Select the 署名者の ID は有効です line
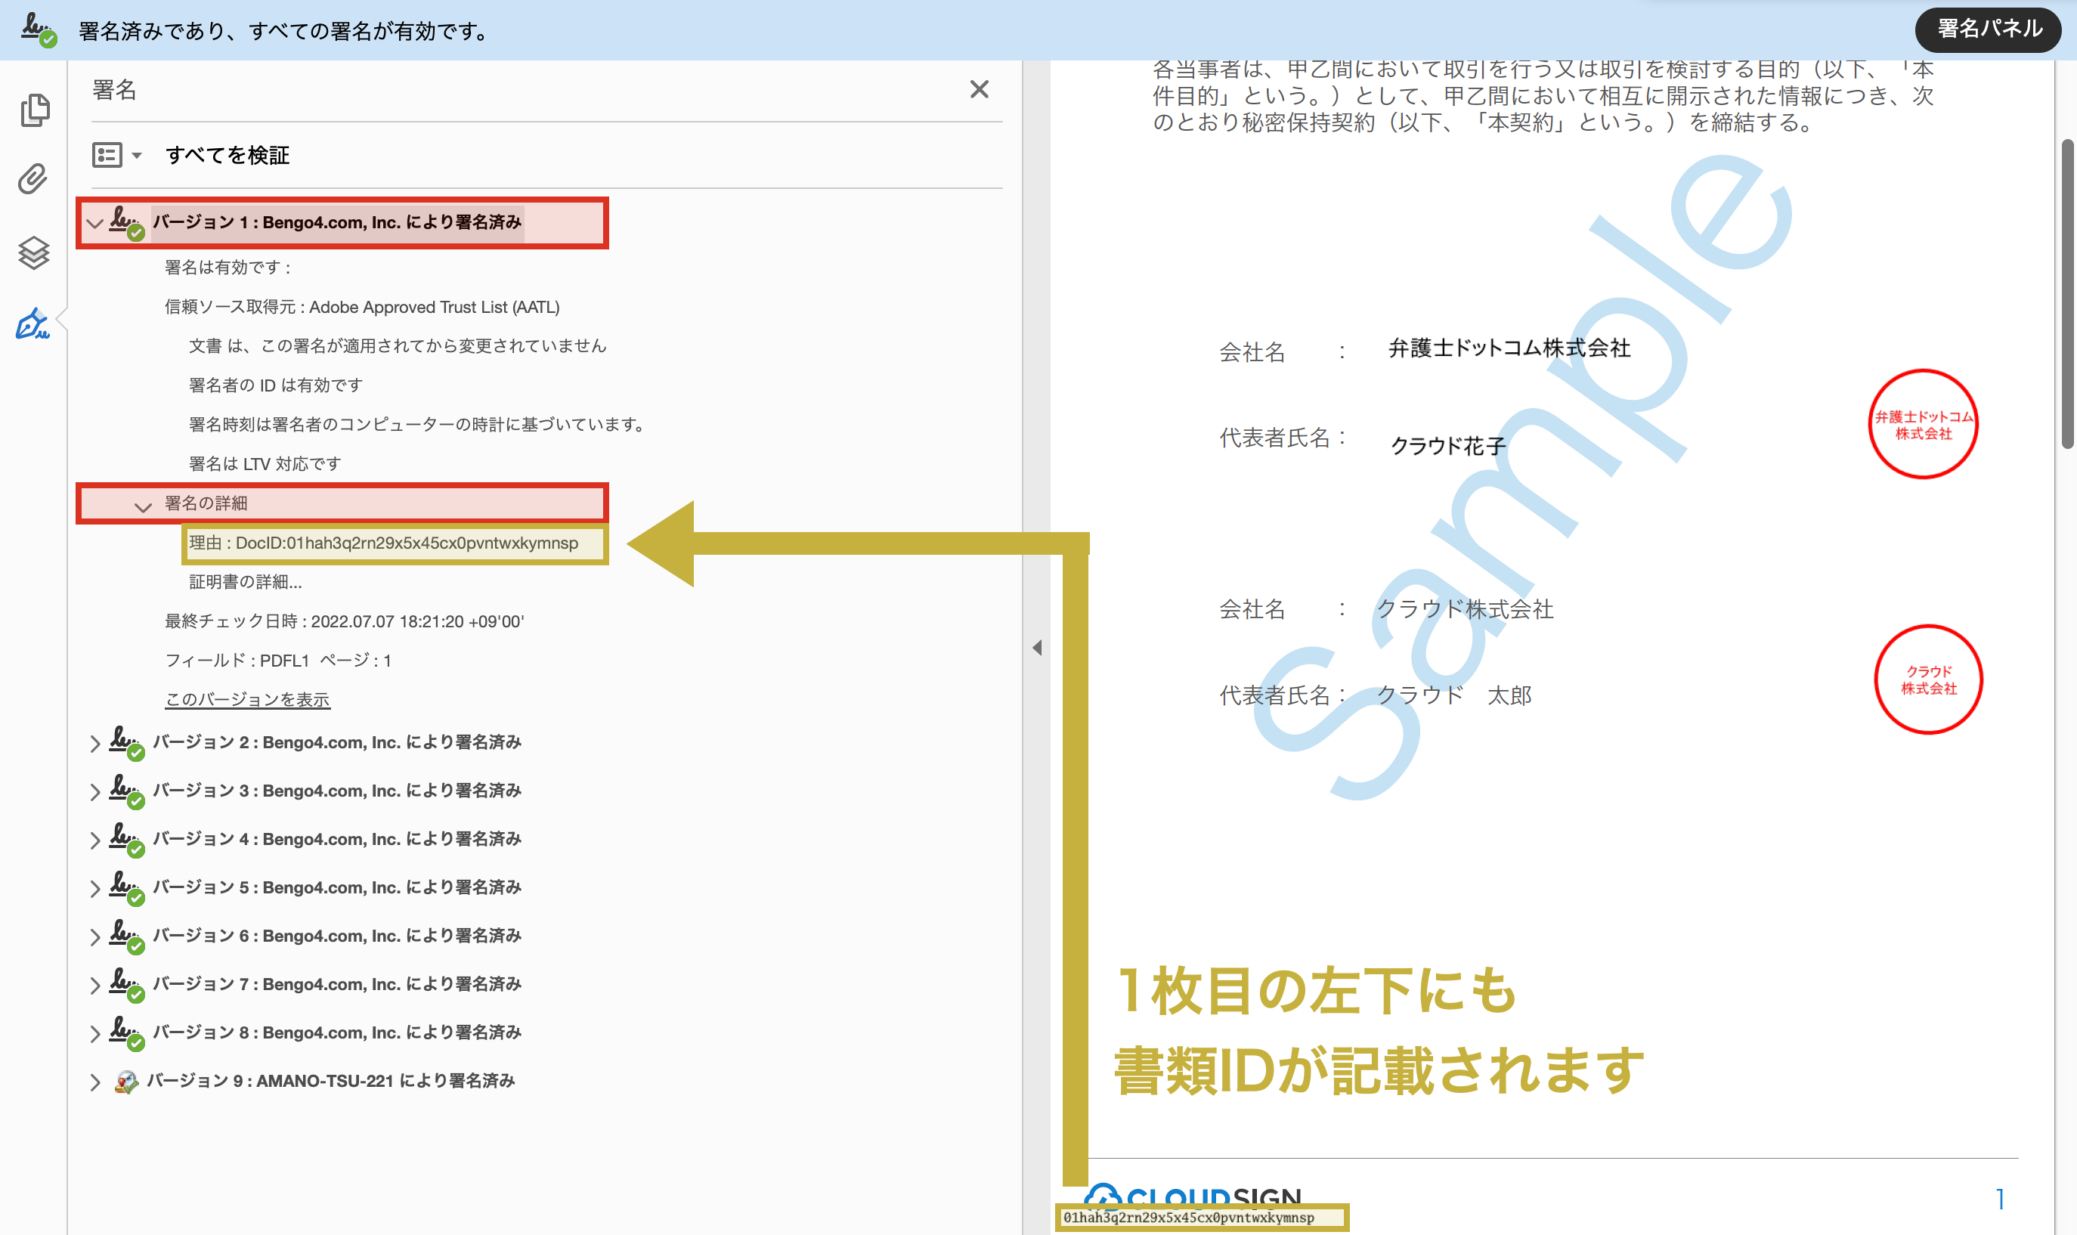This screenshot has height=1235, width=2077. [x=275, y=385]
